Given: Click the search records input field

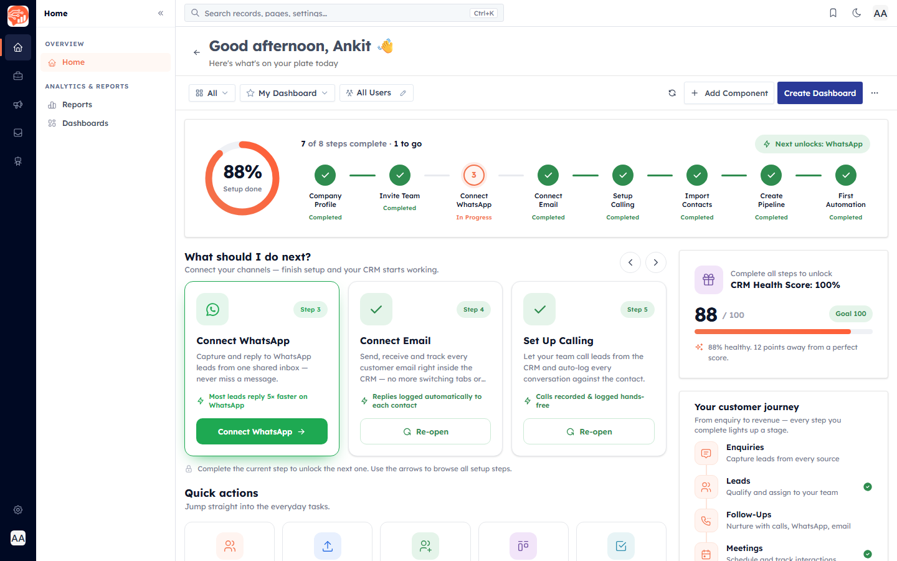Looking at the screenshot, I should [x=344, y=13].
